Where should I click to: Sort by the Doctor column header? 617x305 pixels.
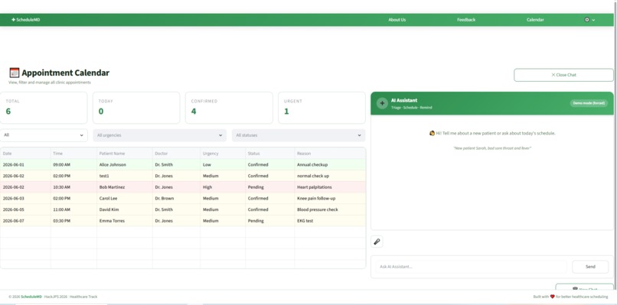(176, 154)
